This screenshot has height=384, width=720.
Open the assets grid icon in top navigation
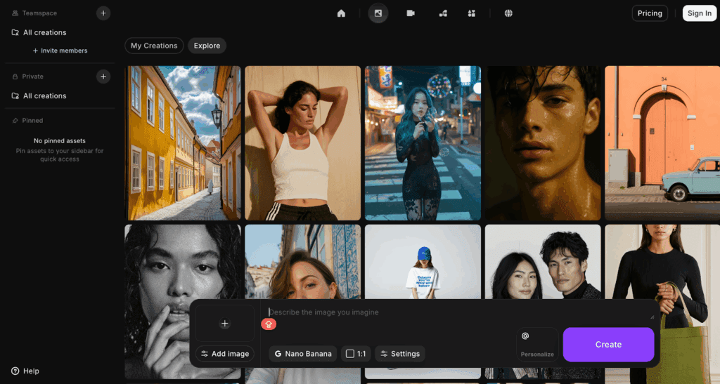click(x=472, y=13)
